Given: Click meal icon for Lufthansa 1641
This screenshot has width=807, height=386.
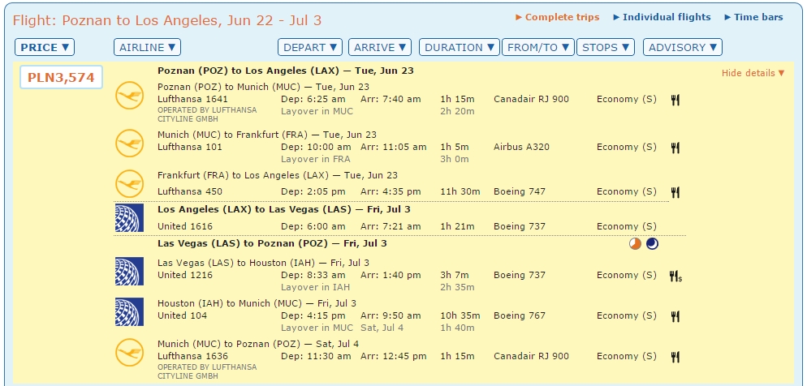Looking at the screenshot, I should click(675, 100).
